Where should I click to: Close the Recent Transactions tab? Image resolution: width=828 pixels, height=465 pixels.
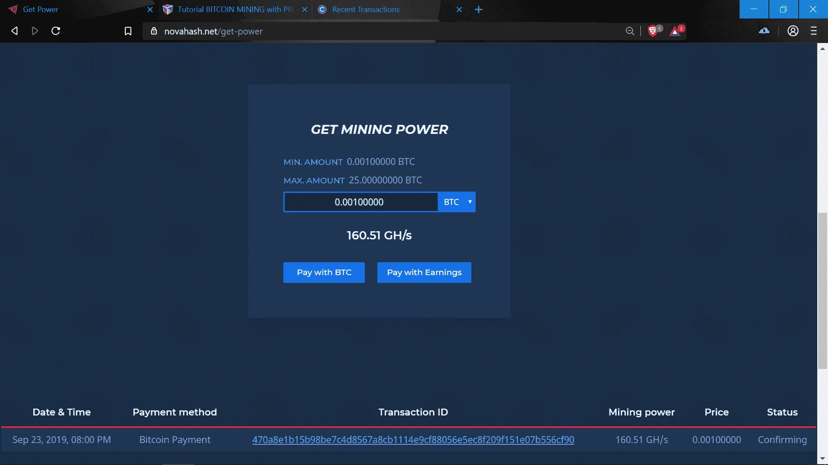[459, 9]
